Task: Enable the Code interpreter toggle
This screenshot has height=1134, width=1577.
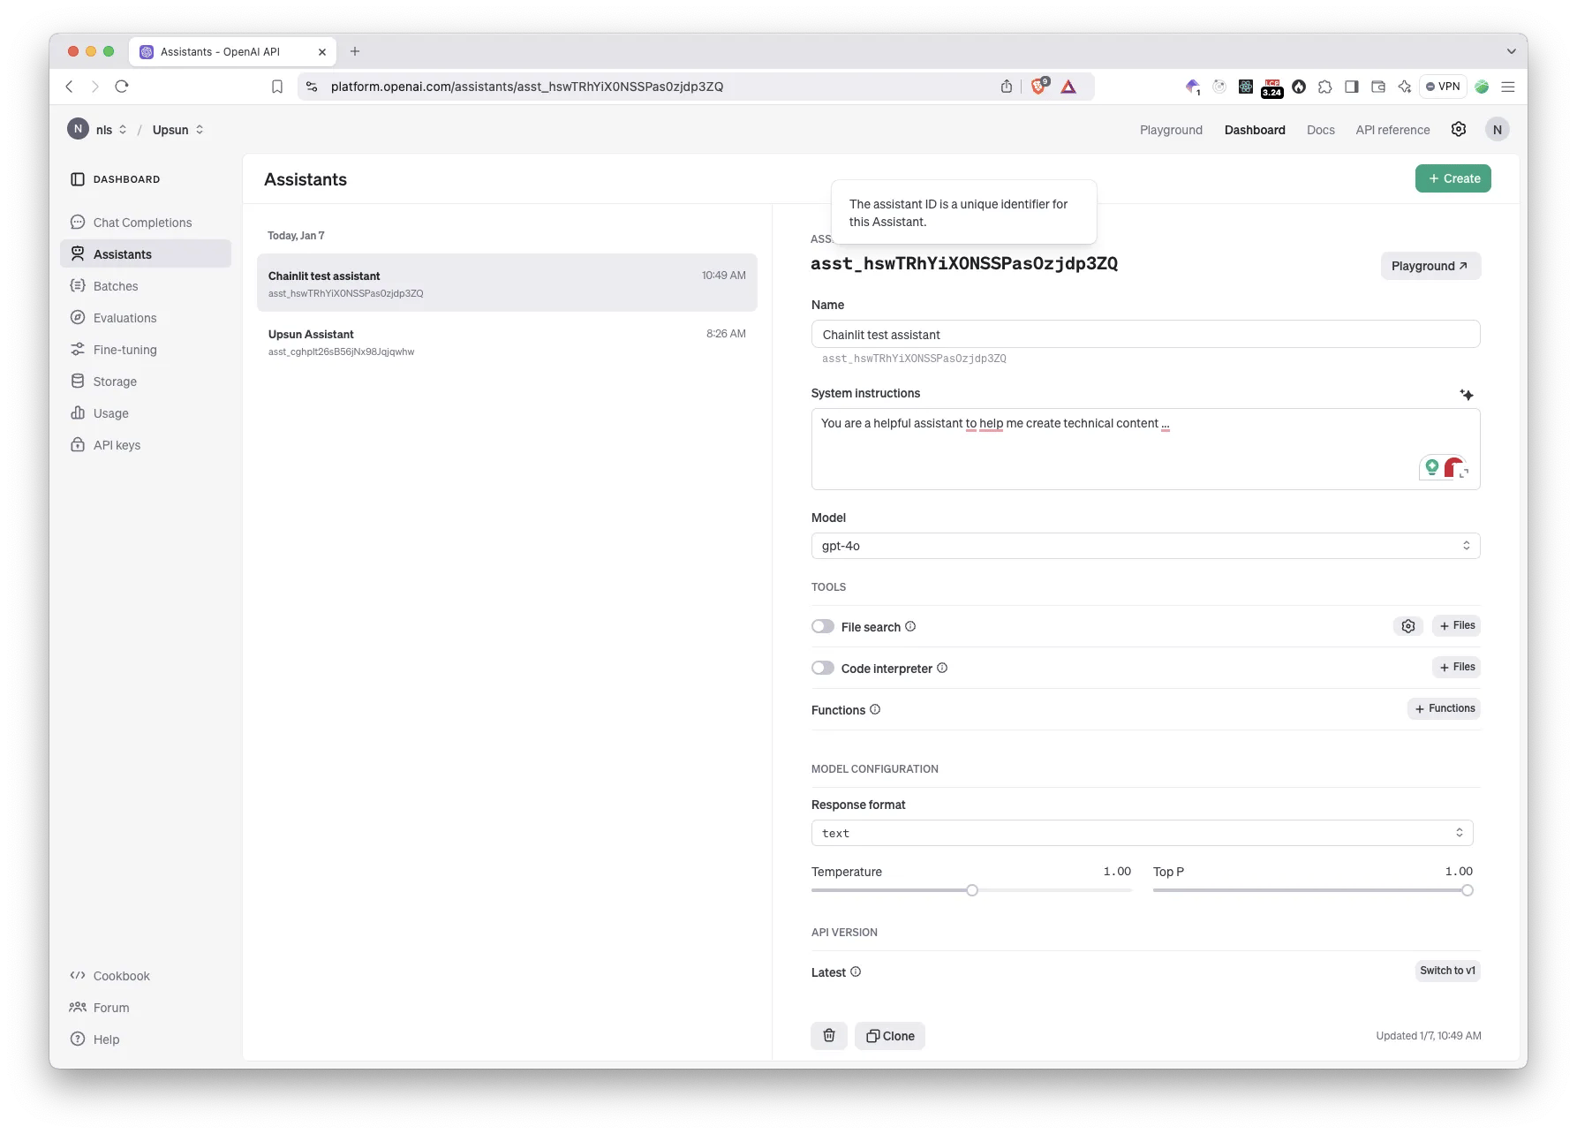Action: [x=823, y=668]
